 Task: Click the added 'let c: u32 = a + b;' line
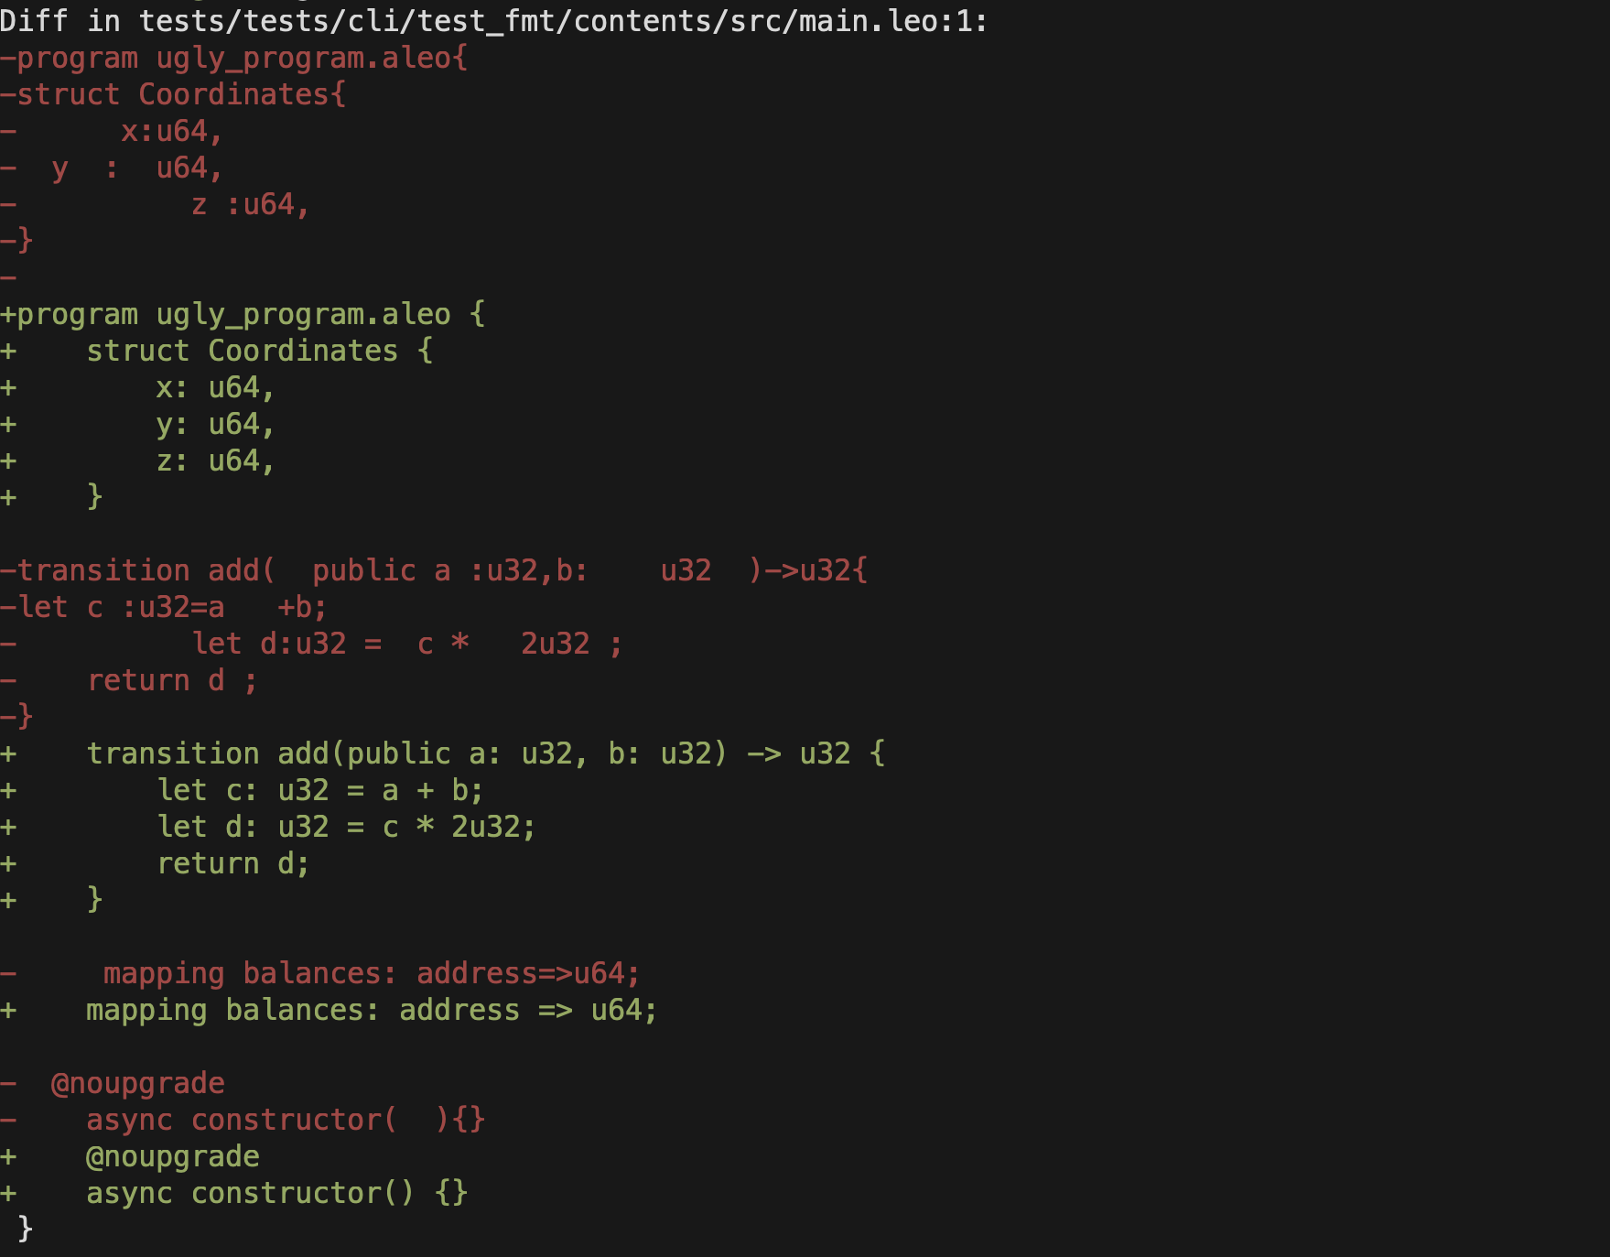tap(319, 790)
